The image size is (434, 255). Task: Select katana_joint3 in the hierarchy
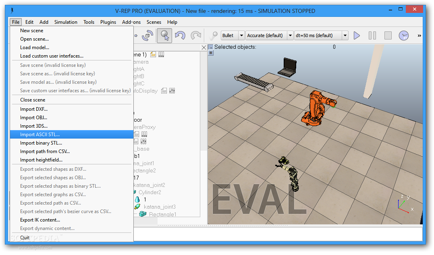pyautogui.click(x=160, y=207)
